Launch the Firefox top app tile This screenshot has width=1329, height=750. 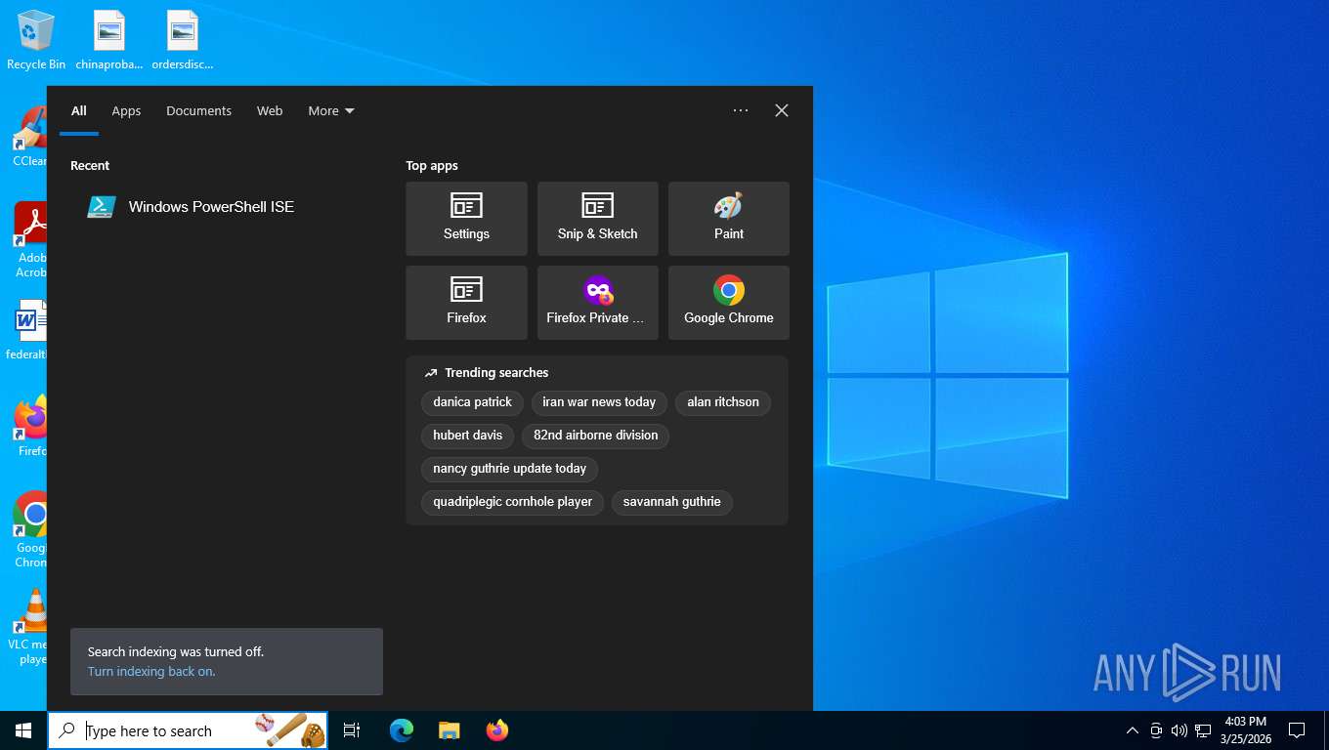click(x=466, y=303)
